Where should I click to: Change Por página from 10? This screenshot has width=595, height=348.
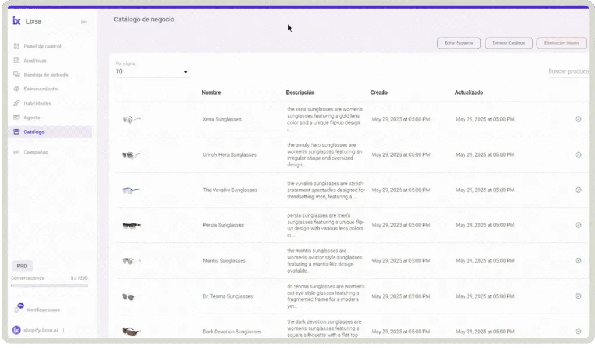point(151,71)
